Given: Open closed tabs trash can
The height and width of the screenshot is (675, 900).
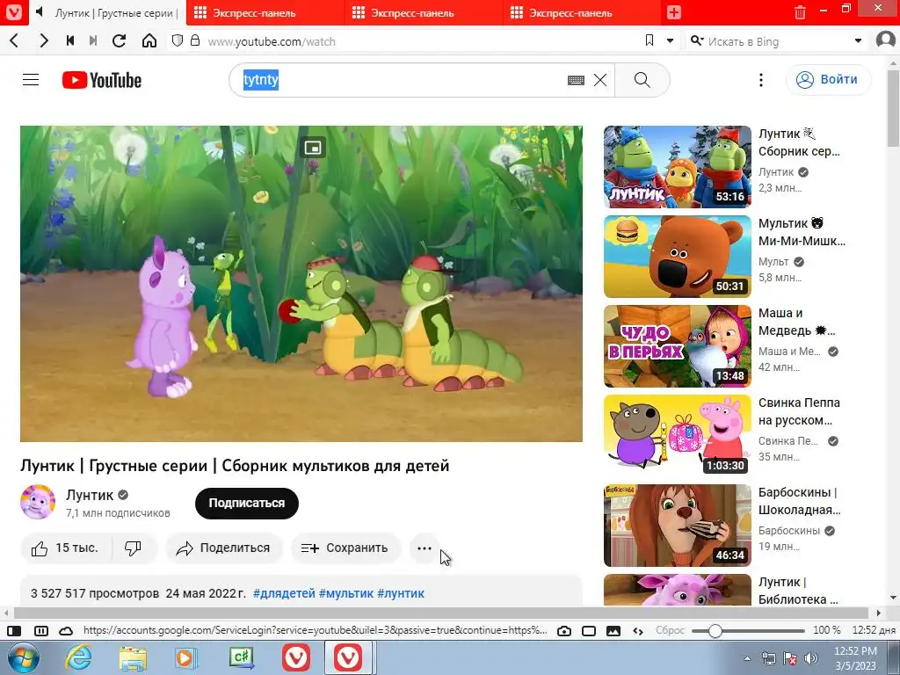Looking at the screenshot, I should click(x=800, y=12).
